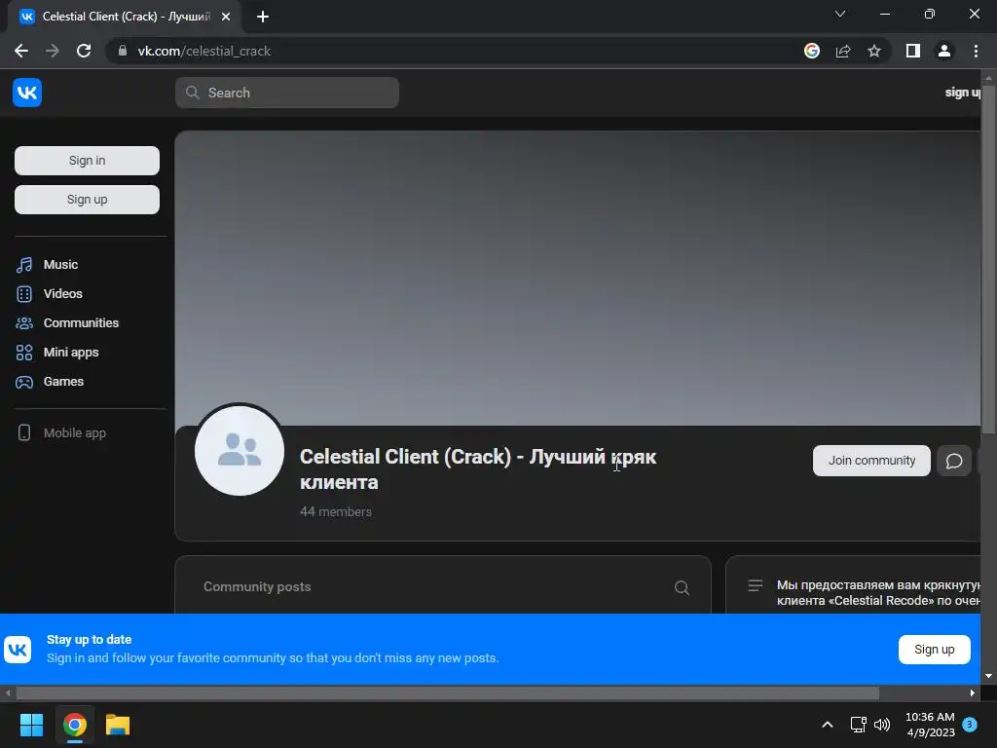Open the tab search chevron dropdown
997x748 pixels.
[x=840, y=14]
